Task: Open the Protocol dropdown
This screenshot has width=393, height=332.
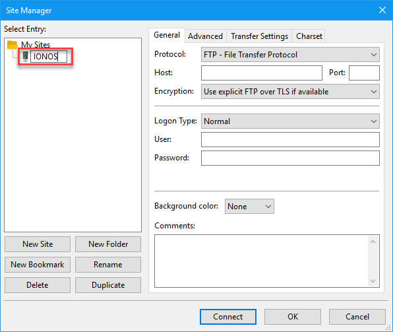Action: [290, 55]
